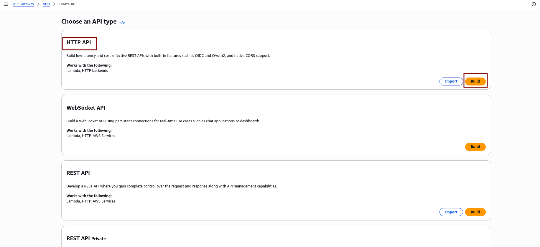This screenshot has width=540, height=247.
Task: Click the info circle icon at top right
Action: coord(534,4)
